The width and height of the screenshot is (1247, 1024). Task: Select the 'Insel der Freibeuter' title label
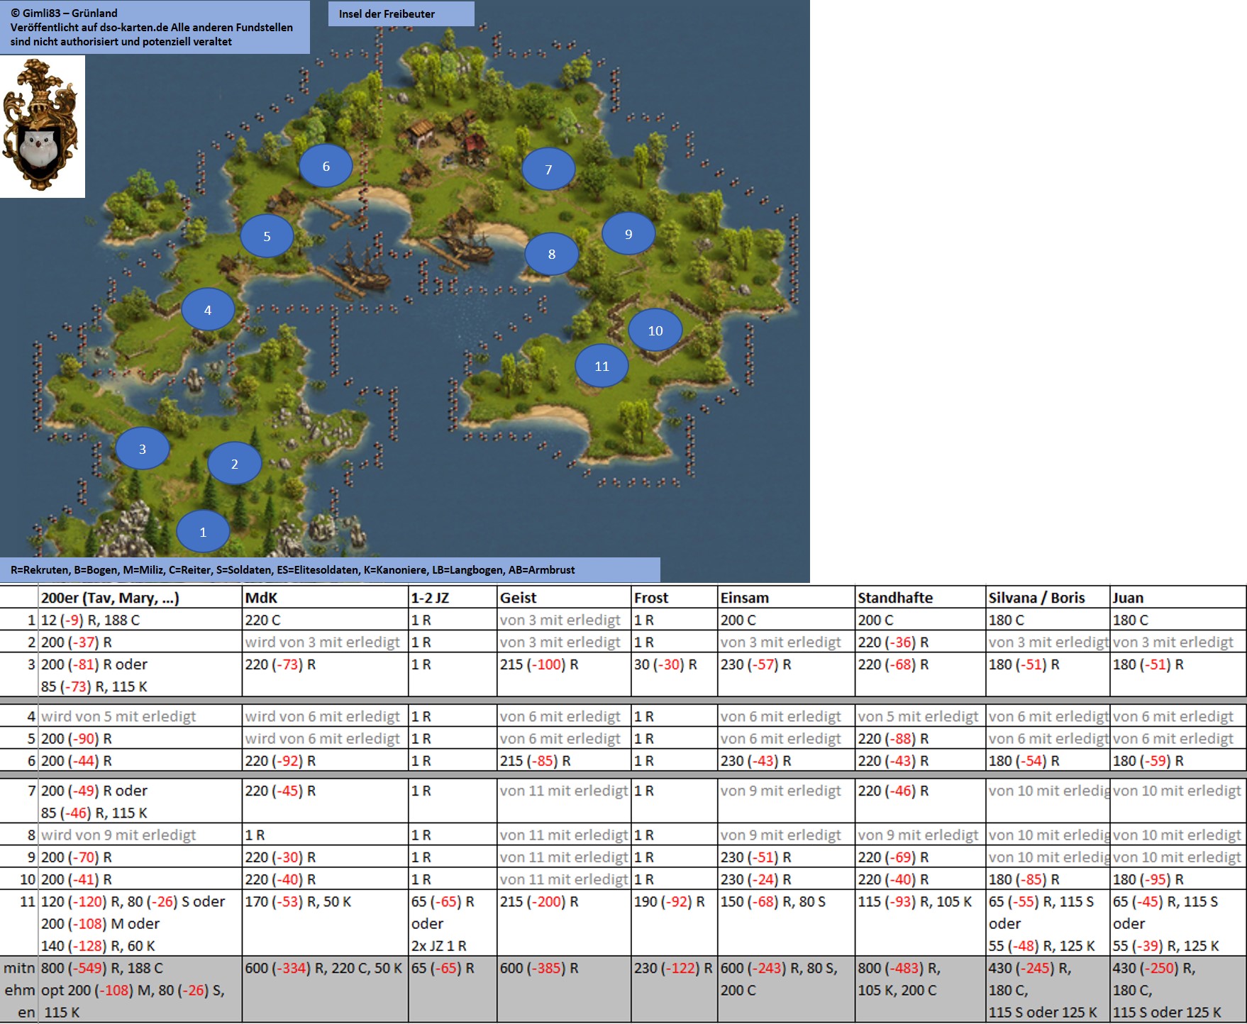tap(401, 13)
